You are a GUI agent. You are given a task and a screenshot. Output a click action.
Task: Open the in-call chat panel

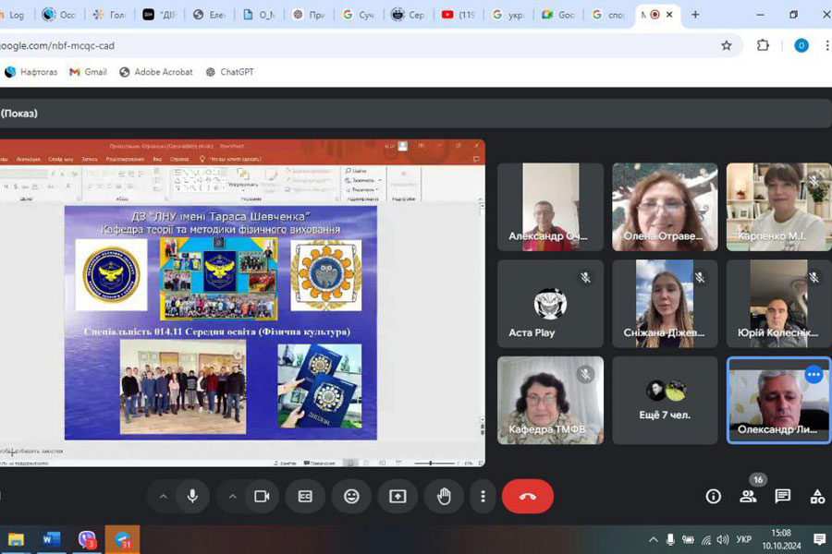[782, 496]
